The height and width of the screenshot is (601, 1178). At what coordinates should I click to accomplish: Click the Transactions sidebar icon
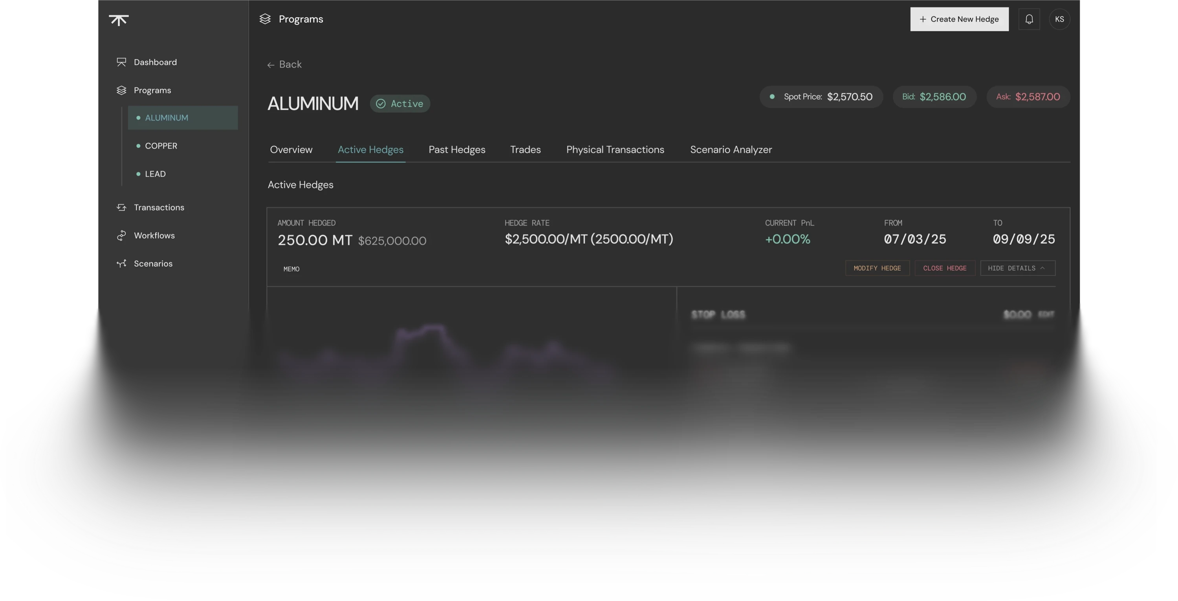pos(121,208)
